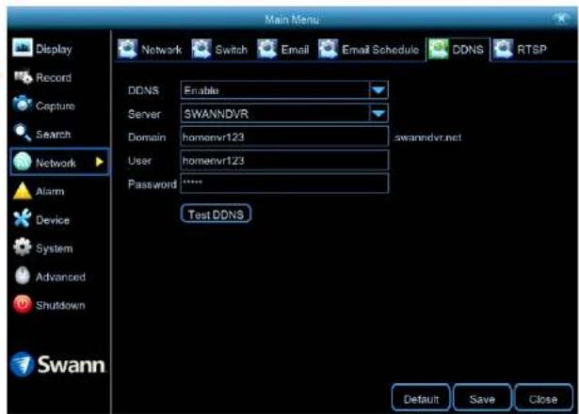Click the 'Main Menu' title text
Image resolution: width=579 pixels, height=414 pixels.
tap(292, 19)
